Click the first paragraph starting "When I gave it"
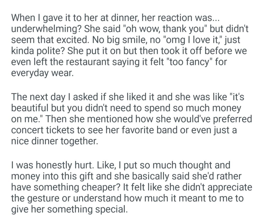The image size is (265, 221). tap(129, 45)
